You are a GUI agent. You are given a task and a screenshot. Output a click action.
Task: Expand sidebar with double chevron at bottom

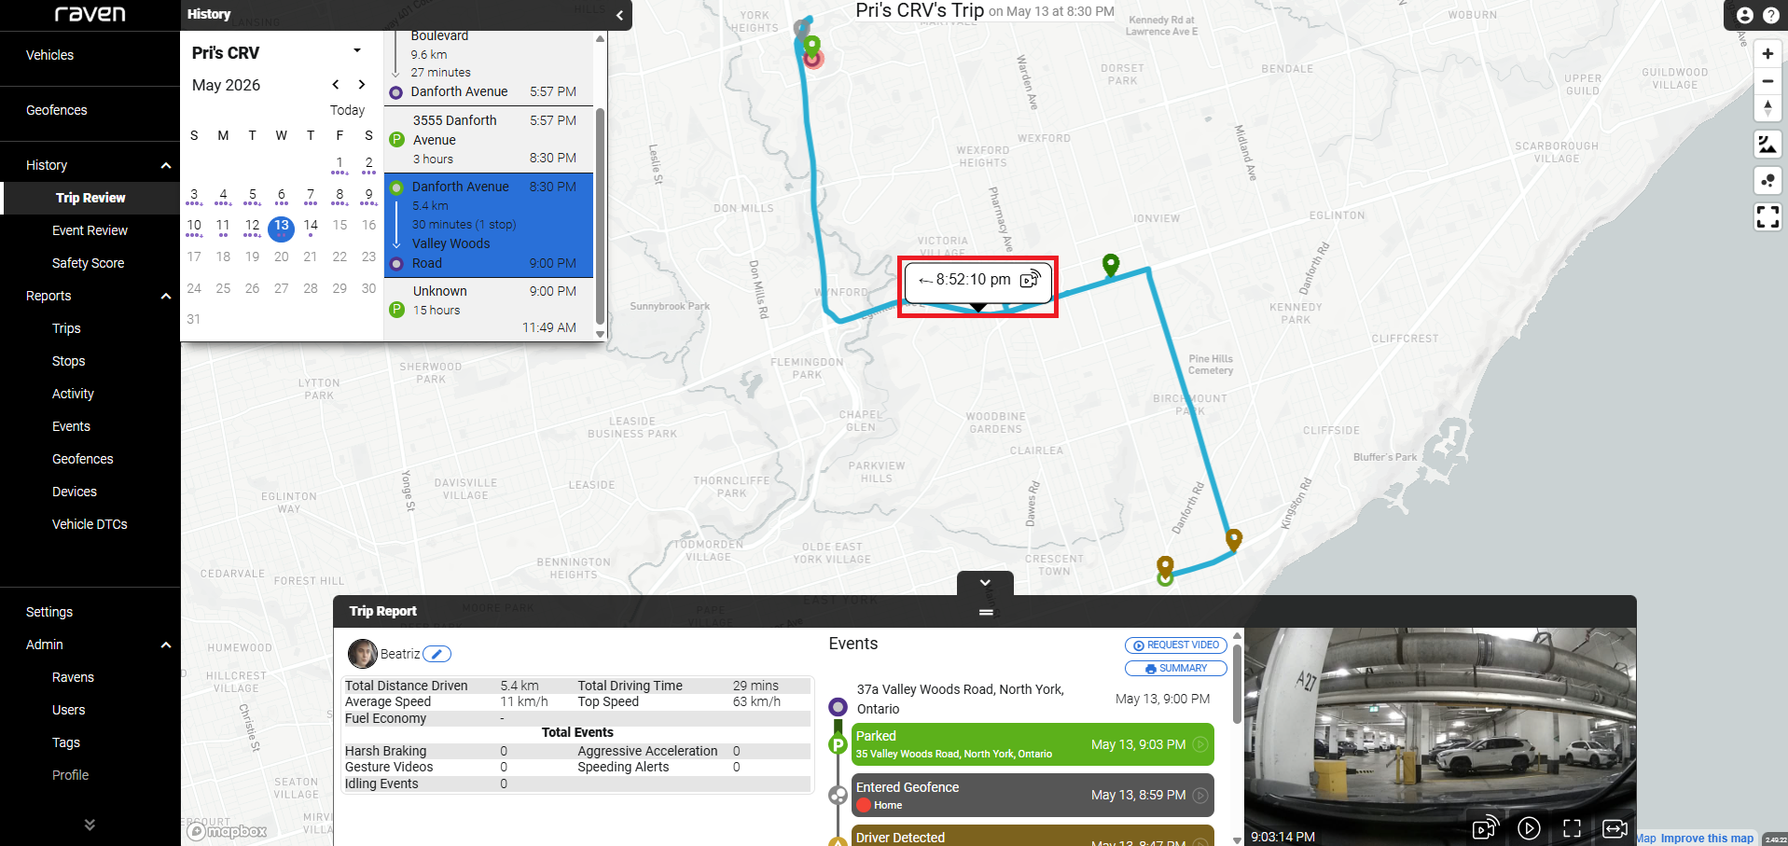(x=90, y=825)
